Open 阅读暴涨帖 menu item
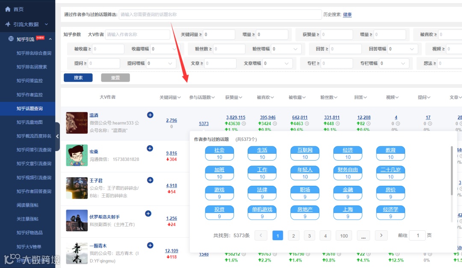The image size is (462, 268). pos(27,205)
